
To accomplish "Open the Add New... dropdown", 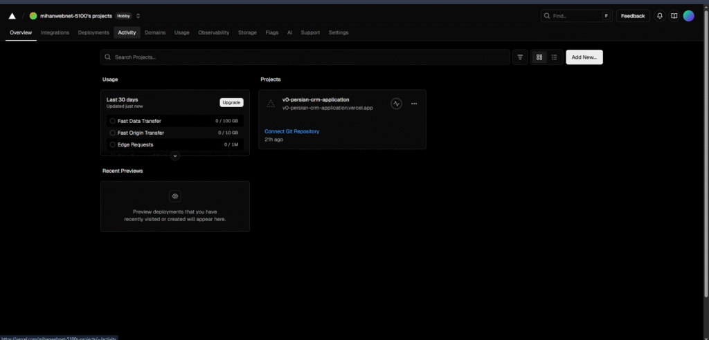I will (584, 57).
